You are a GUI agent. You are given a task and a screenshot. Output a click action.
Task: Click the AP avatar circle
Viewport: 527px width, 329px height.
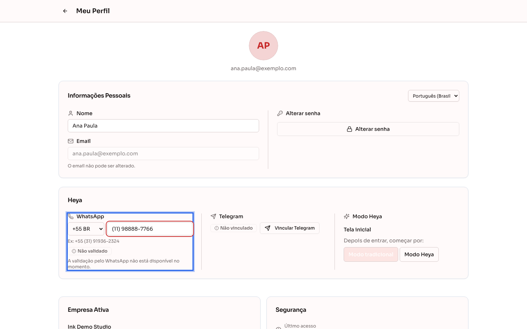pyautogui.click(x=263, y=46)
